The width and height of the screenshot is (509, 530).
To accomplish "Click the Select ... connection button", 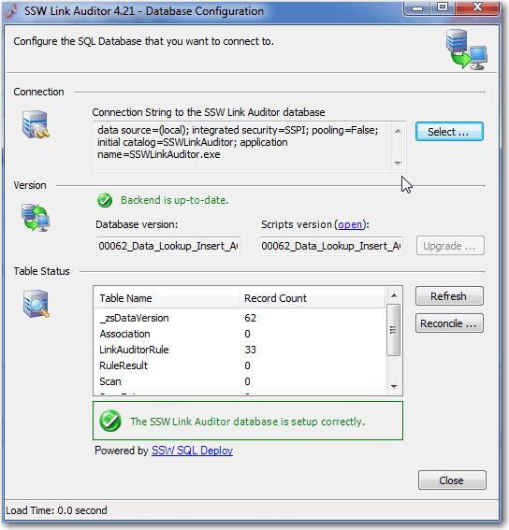I will tap(449, 132).
